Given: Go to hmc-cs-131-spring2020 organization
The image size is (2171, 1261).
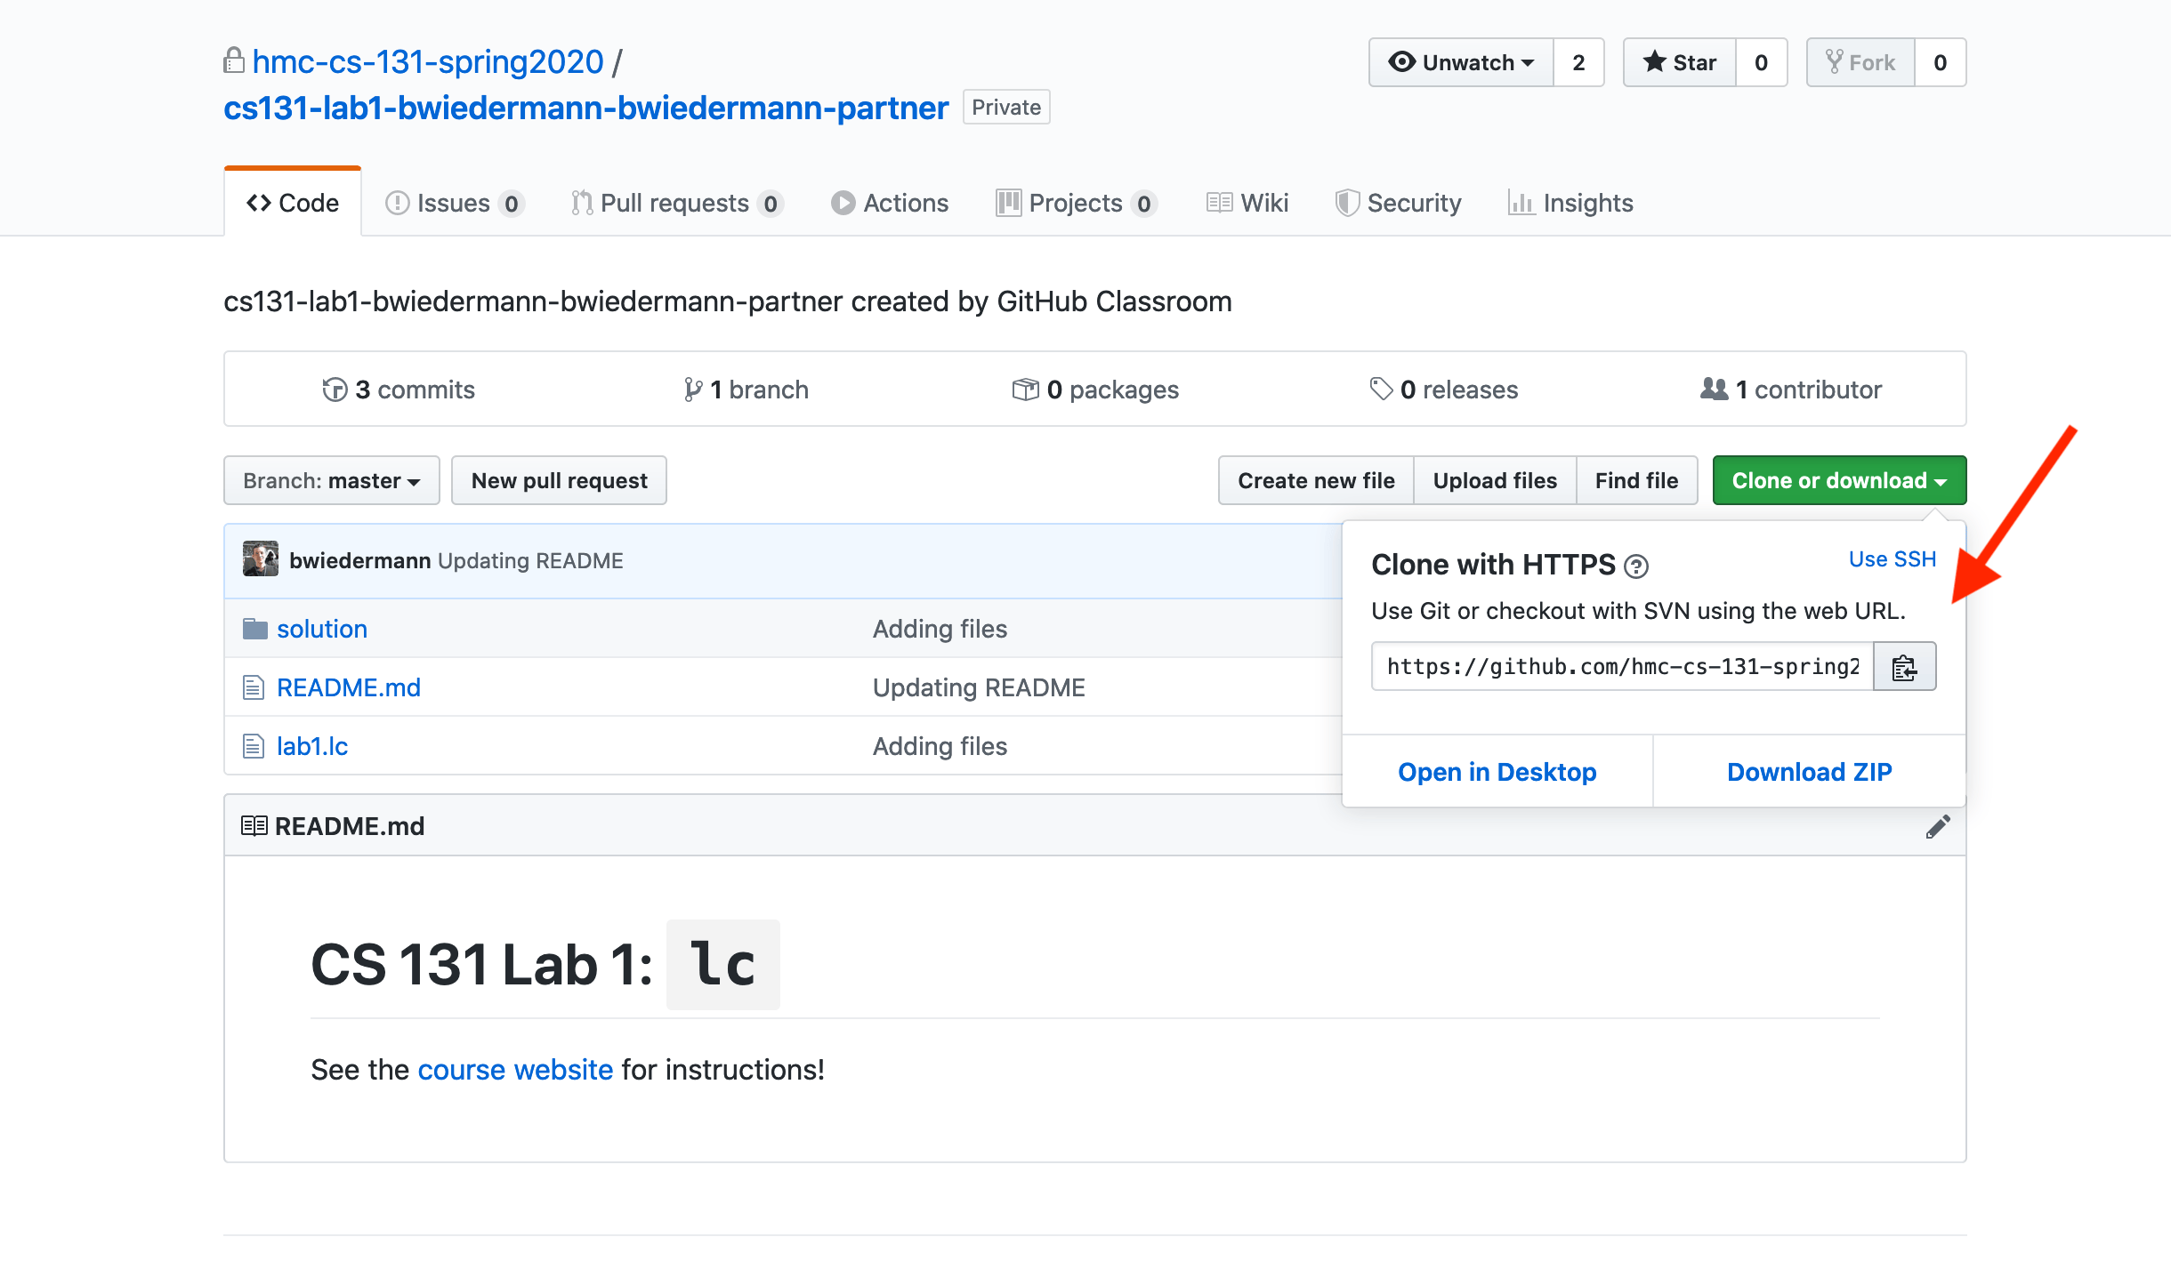Looking at the screenshot, I should point(428,61).
